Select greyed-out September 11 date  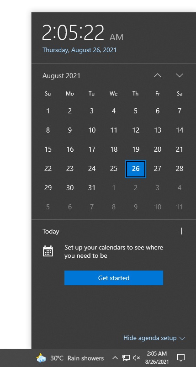[x=180, y=207]
